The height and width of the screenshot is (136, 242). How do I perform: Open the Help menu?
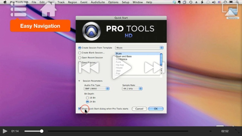(x=149, y=2)
